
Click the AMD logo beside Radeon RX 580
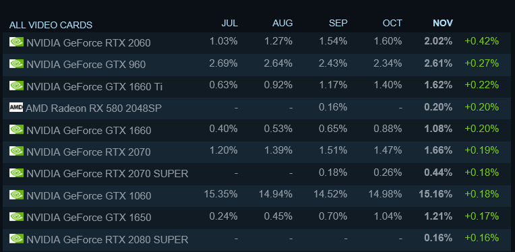16,107
